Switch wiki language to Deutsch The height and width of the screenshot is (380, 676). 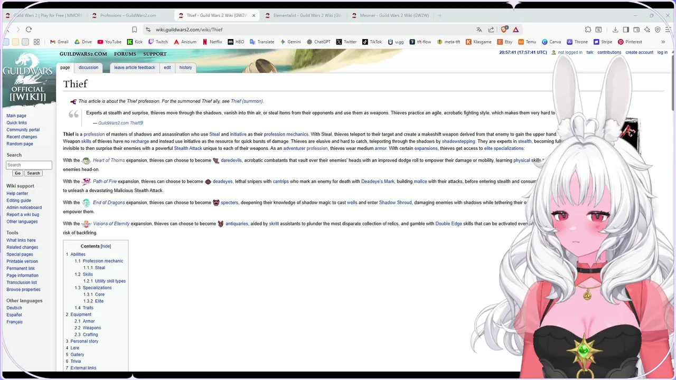tap(14, 308)
